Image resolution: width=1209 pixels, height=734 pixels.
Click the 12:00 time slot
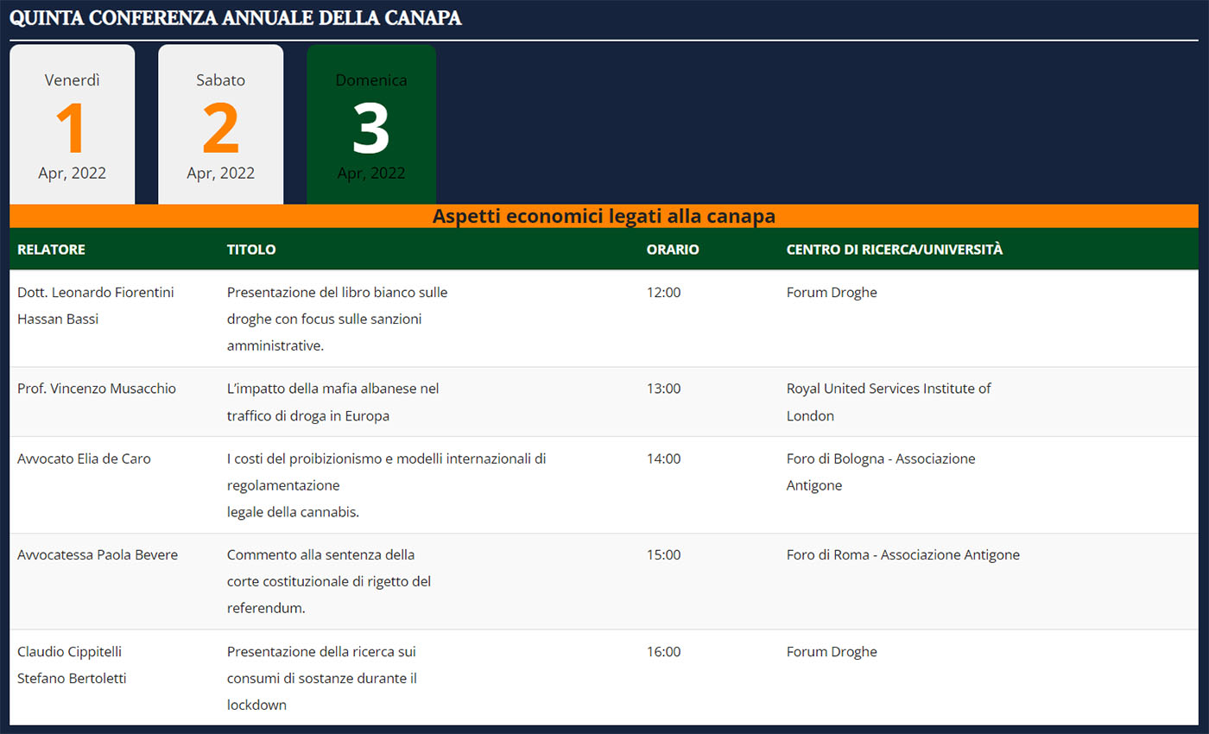663,293
